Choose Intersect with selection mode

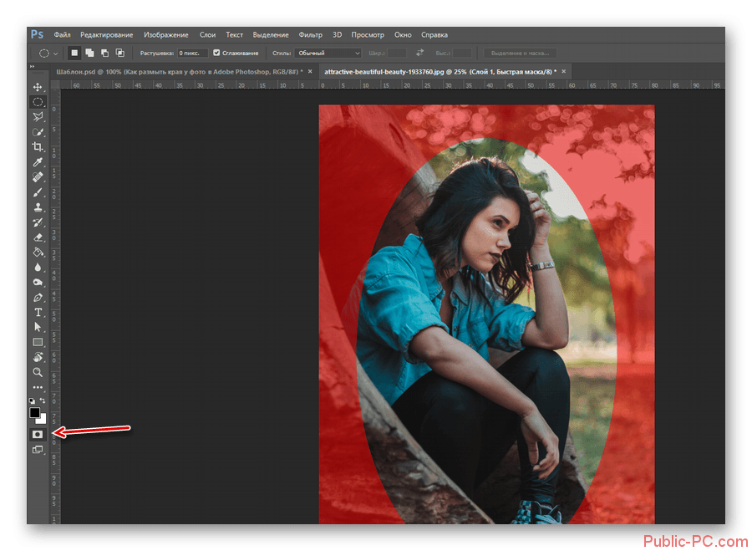(119, 53)
